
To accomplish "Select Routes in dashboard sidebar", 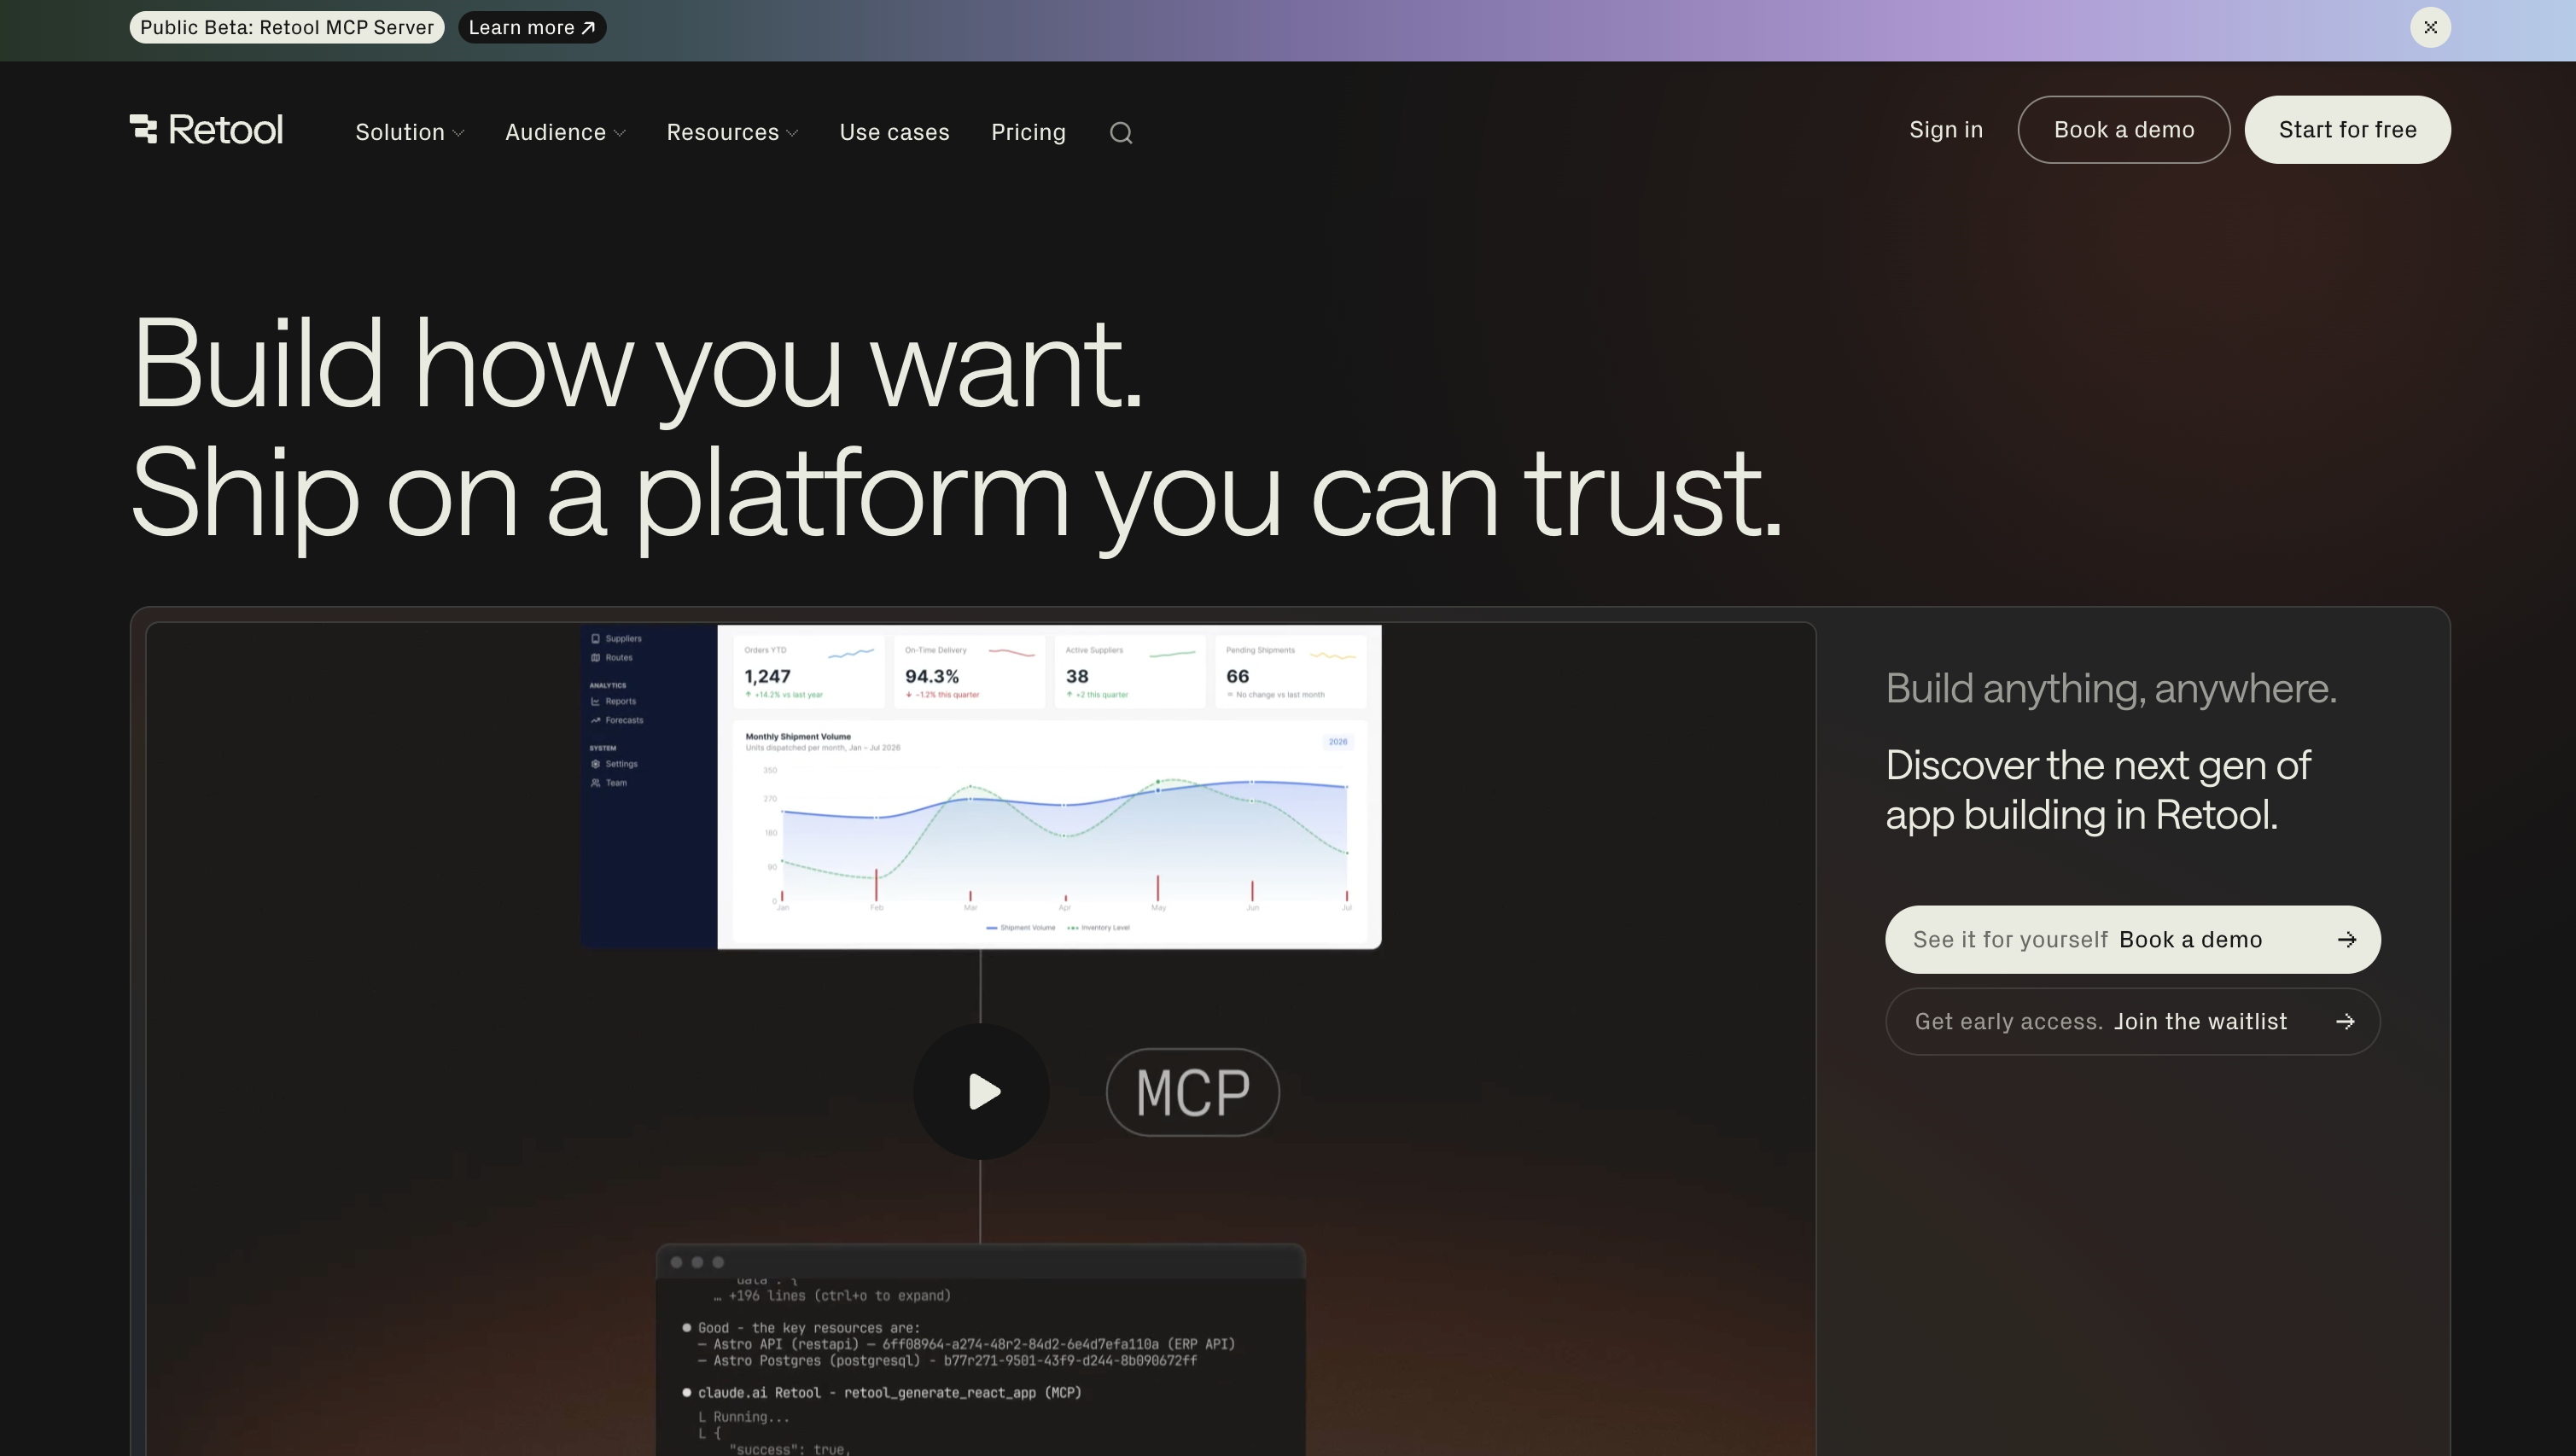I will coord(612,658).
